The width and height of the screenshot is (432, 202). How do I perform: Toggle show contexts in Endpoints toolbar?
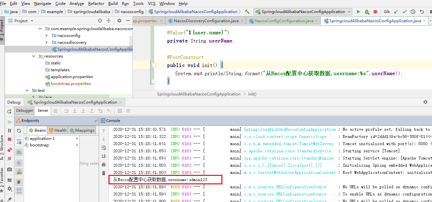coord(19,162)
